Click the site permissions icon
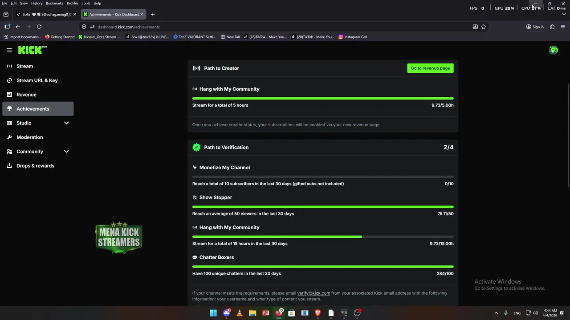 click(92, 27)
